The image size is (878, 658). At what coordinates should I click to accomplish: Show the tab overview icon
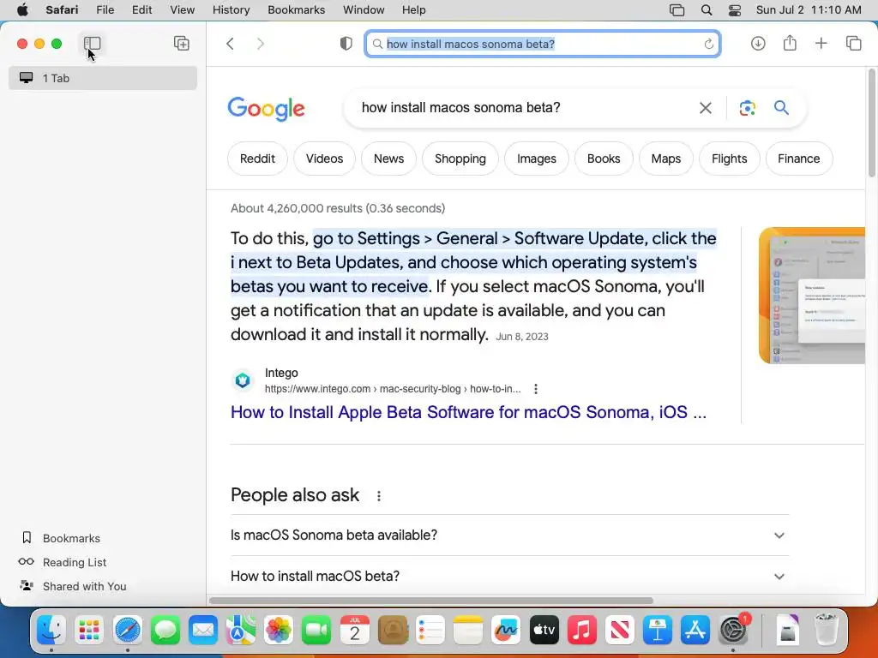853,43
